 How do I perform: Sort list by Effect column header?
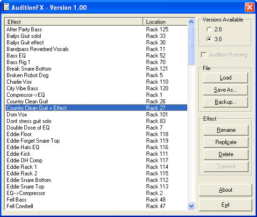tap(74, 22)
